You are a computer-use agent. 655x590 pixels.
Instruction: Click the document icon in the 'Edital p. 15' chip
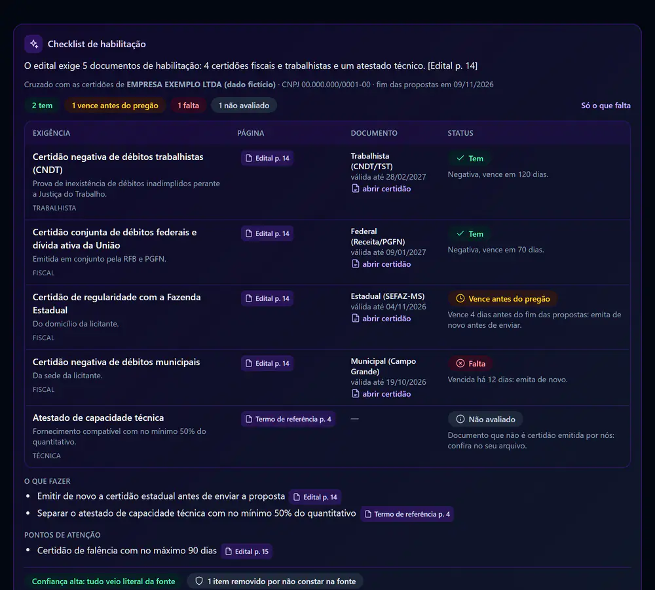click(x=229, y=551)
